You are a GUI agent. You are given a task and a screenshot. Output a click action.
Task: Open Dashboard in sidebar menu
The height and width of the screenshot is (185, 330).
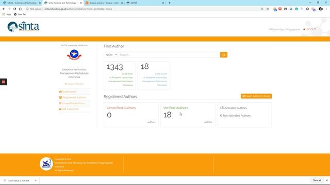tap(68, 91)
